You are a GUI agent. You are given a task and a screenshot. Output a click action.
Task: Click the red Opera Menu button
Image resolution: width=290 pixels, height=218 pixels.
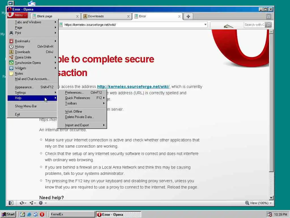coord(18,15)
